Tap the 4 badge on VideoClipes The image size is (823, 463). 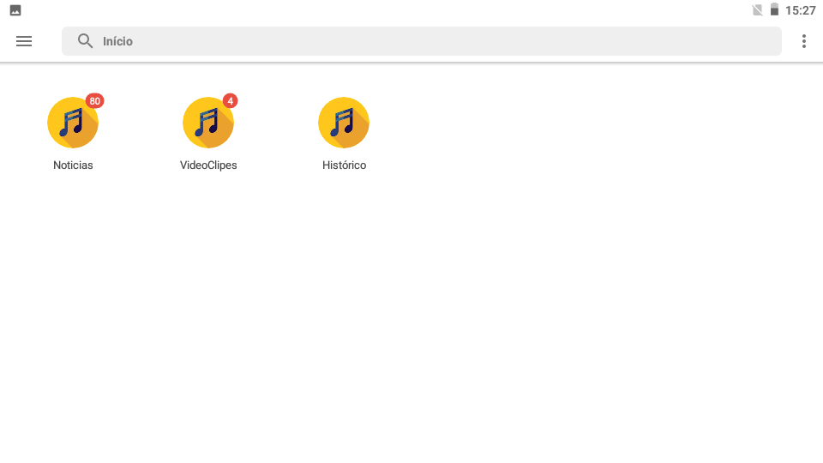(x=230, y=101)
